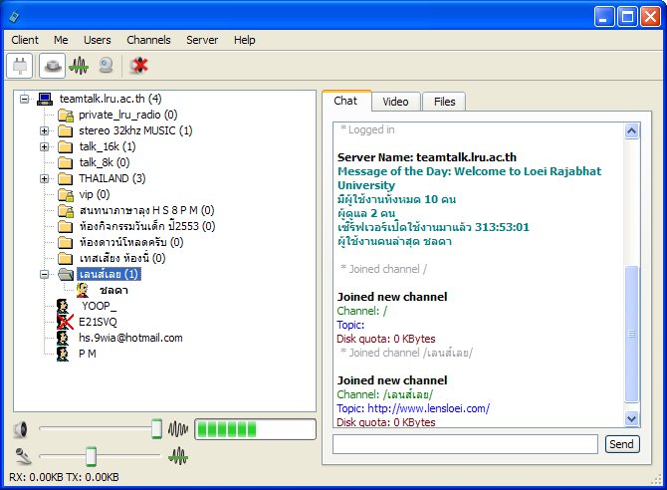
Task: Expand the talk_16k channel
Action: (44, 146)
